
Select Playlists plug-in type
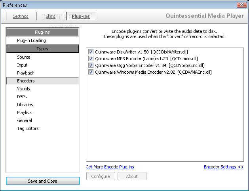(43, 113)
